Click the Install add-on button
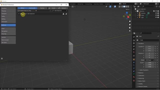 [53, 8]
